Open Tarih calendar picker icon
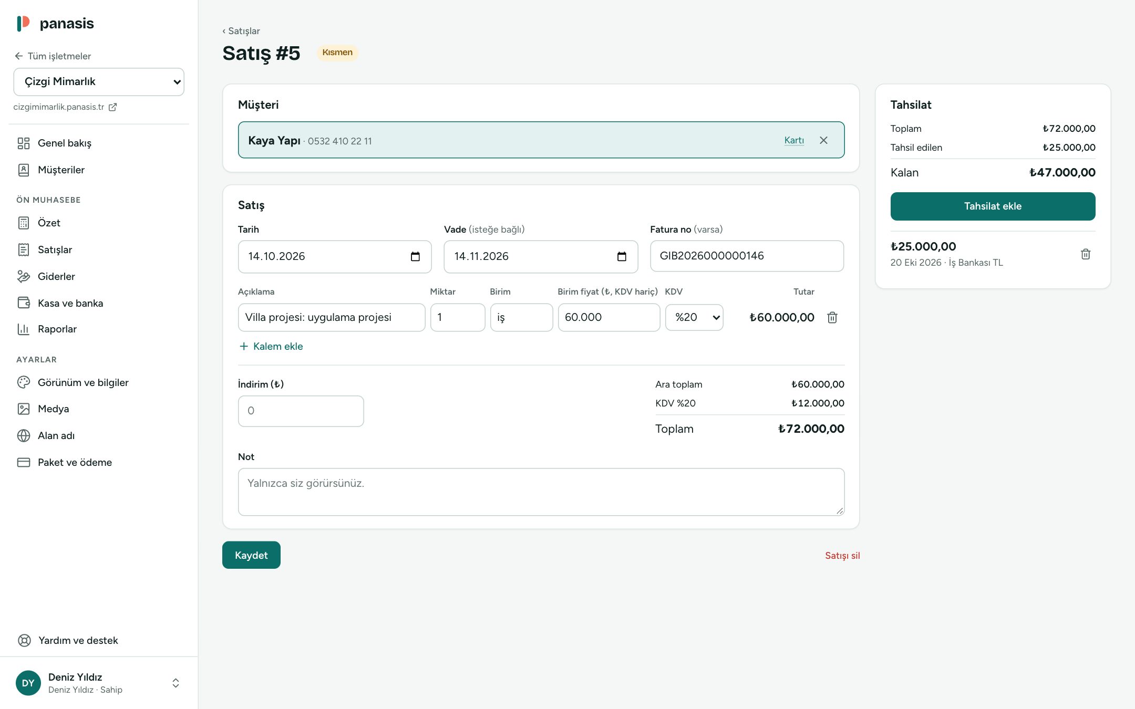The image size is (1135, 709). pos(415,256)
